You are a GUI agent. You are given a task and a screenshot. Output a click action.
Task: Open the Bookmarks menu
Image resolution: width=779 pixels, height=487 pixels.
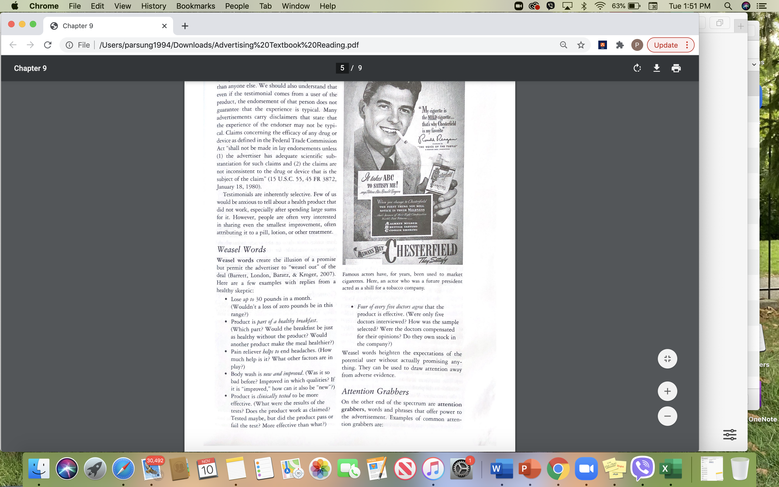(x=195, y=6)
